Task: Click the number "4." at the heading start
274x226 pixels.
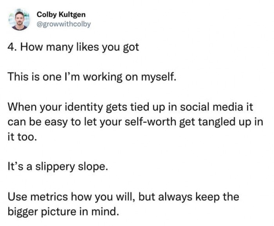Action: pyautogui.click(x=12, y=49)
